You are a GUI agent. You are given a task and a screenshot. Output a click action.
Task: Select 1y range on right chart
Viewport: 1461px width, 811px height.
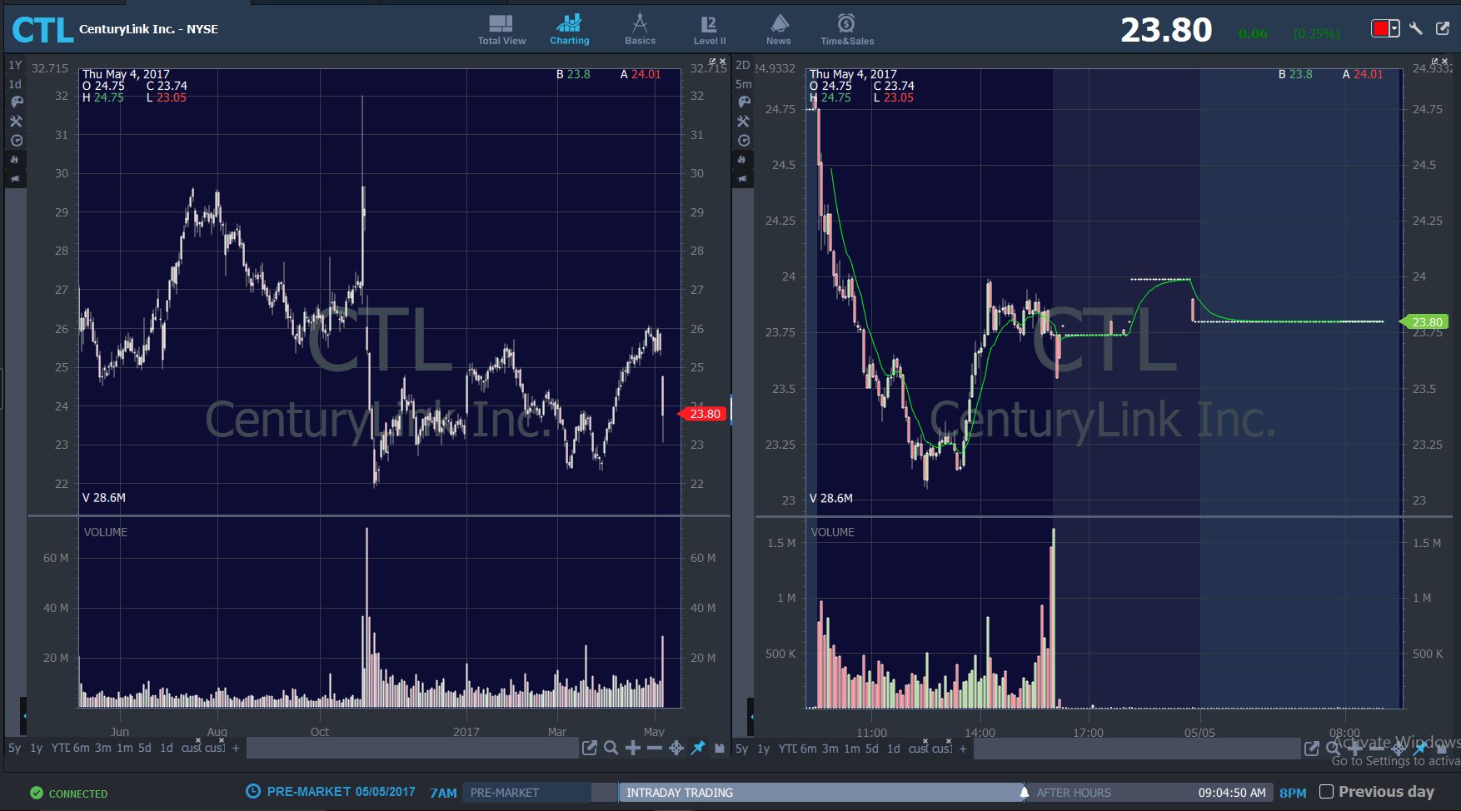click(x=763, y=749)
